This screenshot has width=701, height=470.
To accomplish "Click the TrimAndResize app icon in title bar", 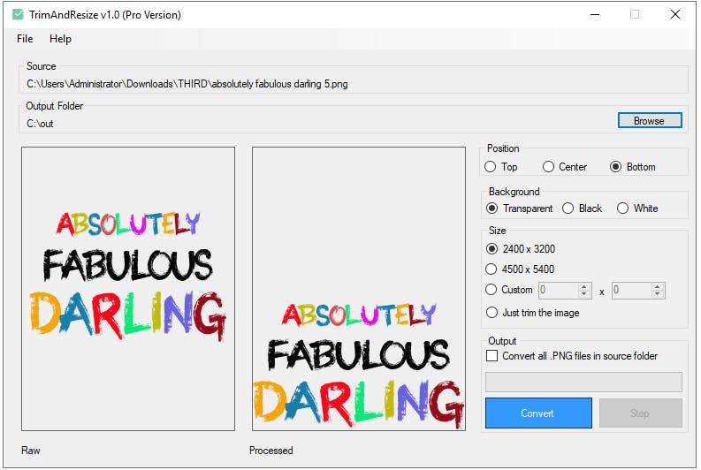I will click(x=18, y=15).
